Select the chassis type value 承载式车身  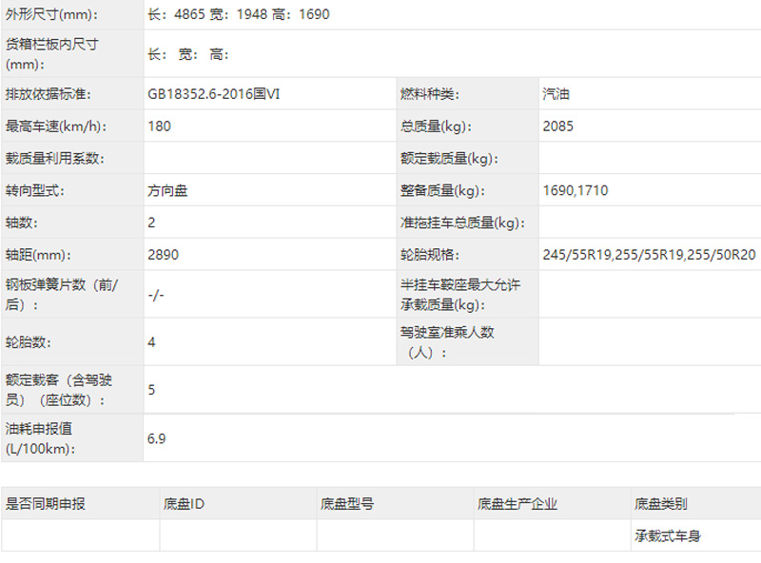[668, 535]
